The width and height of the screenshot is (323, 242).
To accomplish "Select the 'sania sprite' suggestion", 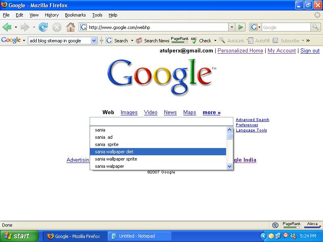I will pos(158,144).
